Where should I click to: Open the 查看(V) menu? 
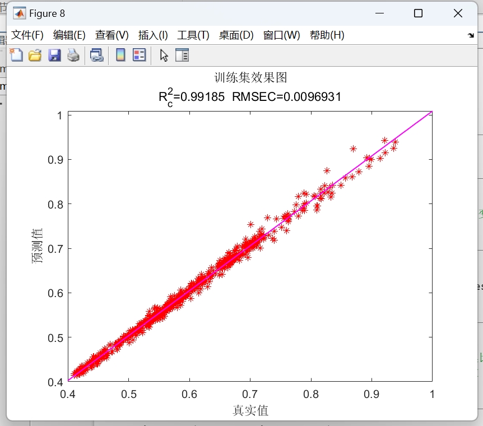(110, 34)
